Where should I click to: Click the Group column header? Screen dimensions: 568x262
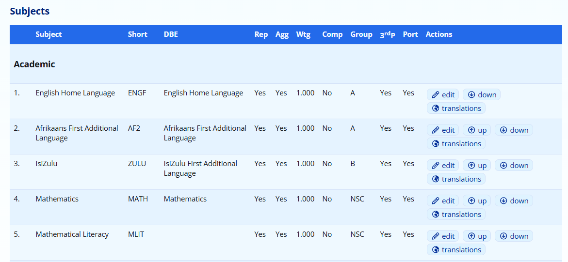(361, 34)
